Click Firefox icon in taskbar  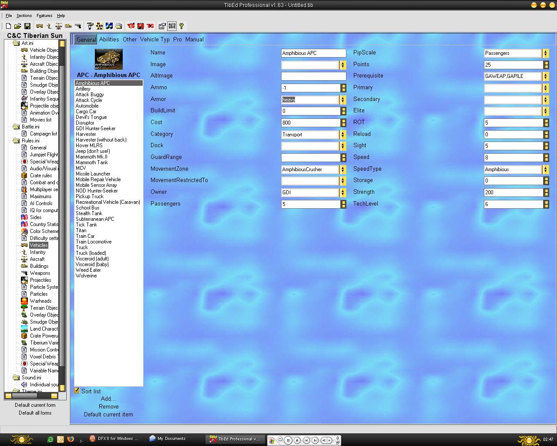pos(70,439)
